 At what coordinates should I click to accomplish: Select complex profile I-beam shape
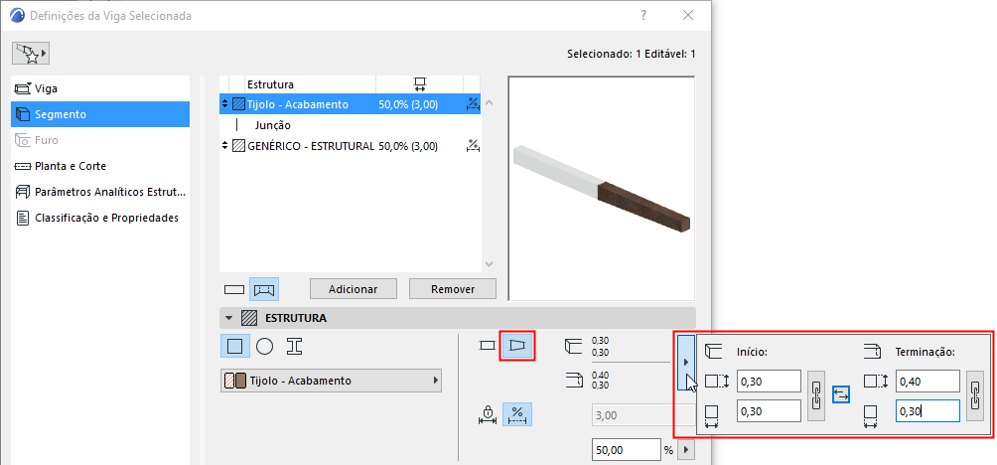point(294,347)
